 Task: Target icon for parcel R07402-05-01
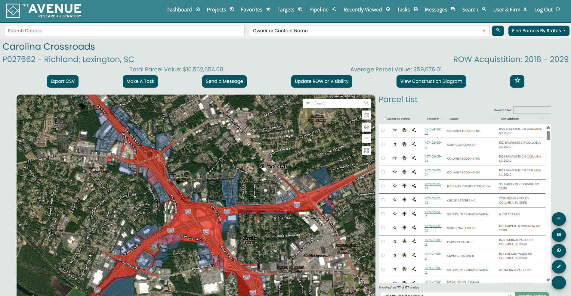(404, 144)
